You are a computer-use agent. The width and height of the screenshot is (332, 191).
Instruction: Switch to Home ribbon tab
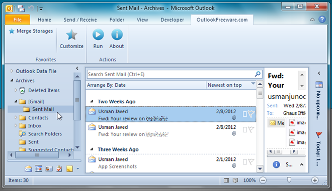click(44, 20)
